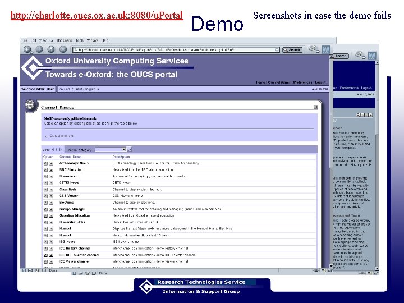The height and width of the screenshot is (303, 404).
Task: Click the Print icon in front browser toolbar
Action: pyautogui.click(x=314, y=49)
